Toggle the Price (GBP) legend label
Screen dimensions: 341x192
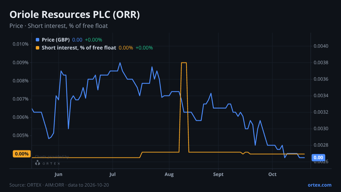[x=56, y=40]
